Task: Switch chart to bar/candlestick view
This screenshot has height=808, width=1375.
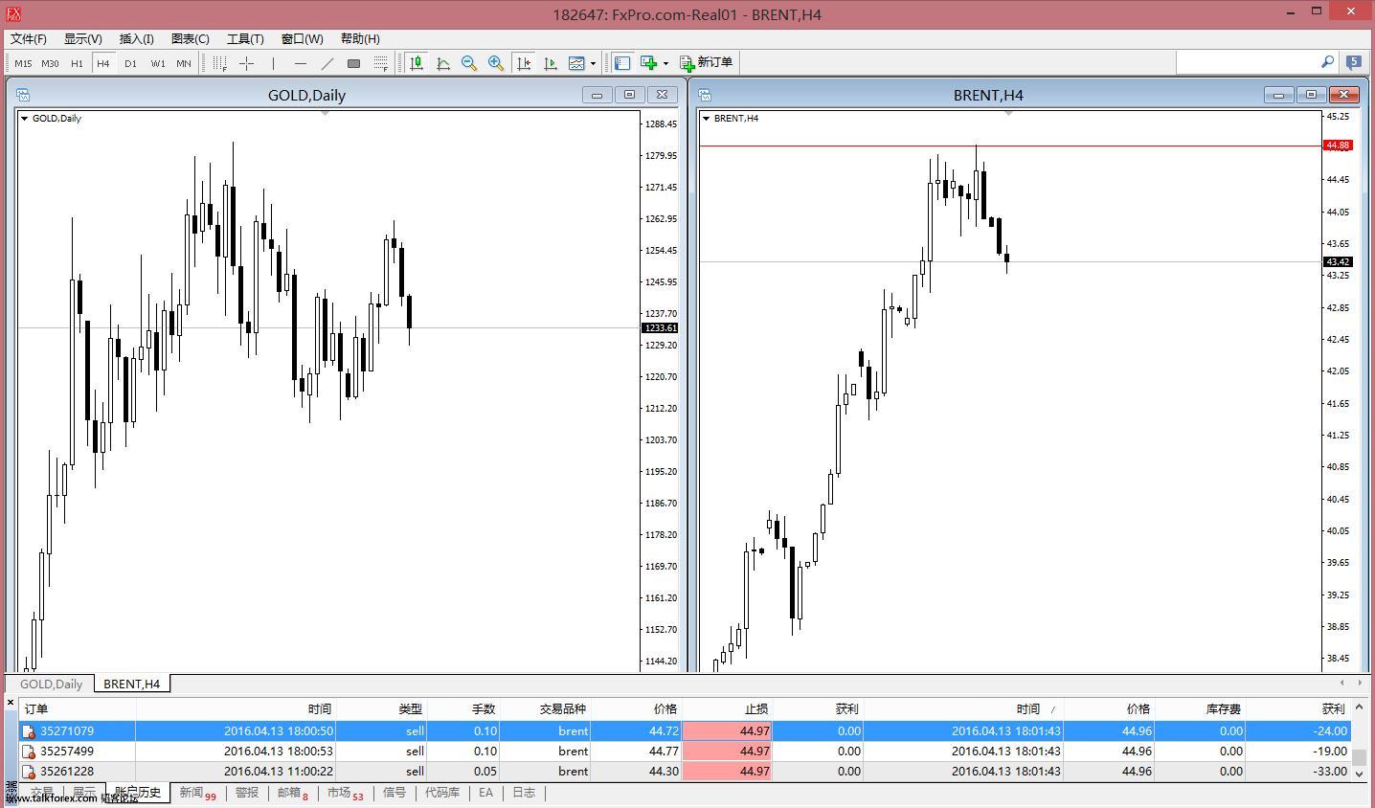Action: point(417,63)
